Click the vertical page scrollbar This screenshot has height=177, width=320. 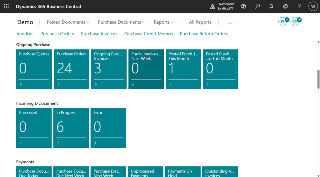(x=318, y=79)
